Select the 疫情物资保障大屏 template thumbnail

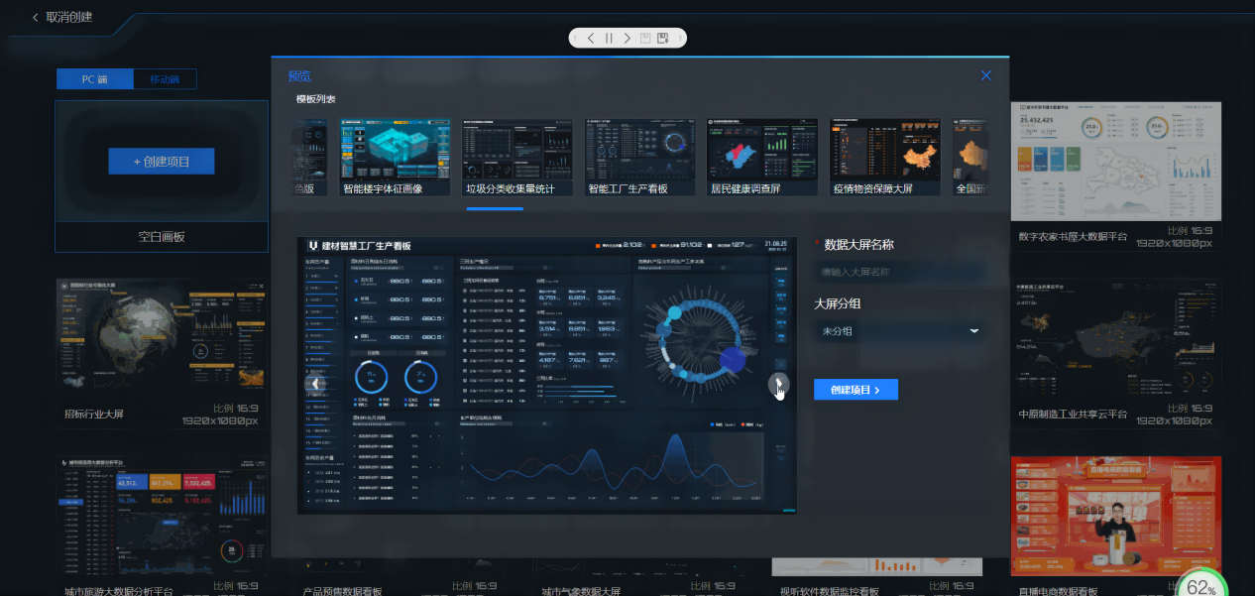coord(885,157)
